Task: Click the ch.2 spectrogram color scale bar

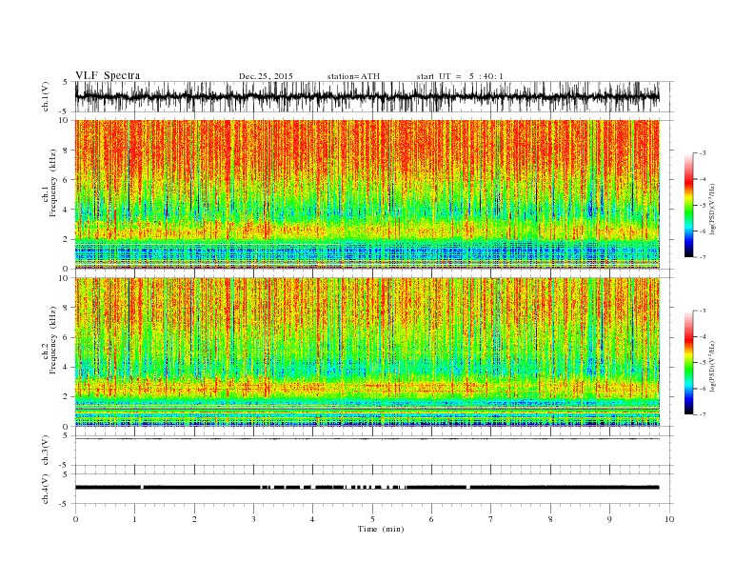Action: tap(688, 363)
